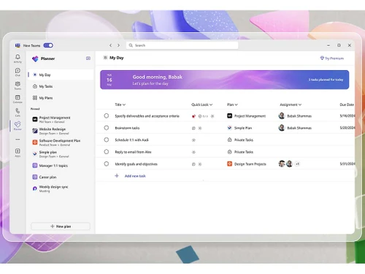365x274 pixels.
Task: Click the notes icon on Identify goals row
Action: point(193,164)
